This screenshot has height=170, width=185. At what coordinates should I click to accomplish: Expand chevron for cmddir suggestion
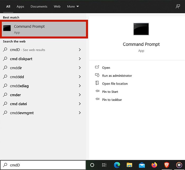tap(80, 68)
